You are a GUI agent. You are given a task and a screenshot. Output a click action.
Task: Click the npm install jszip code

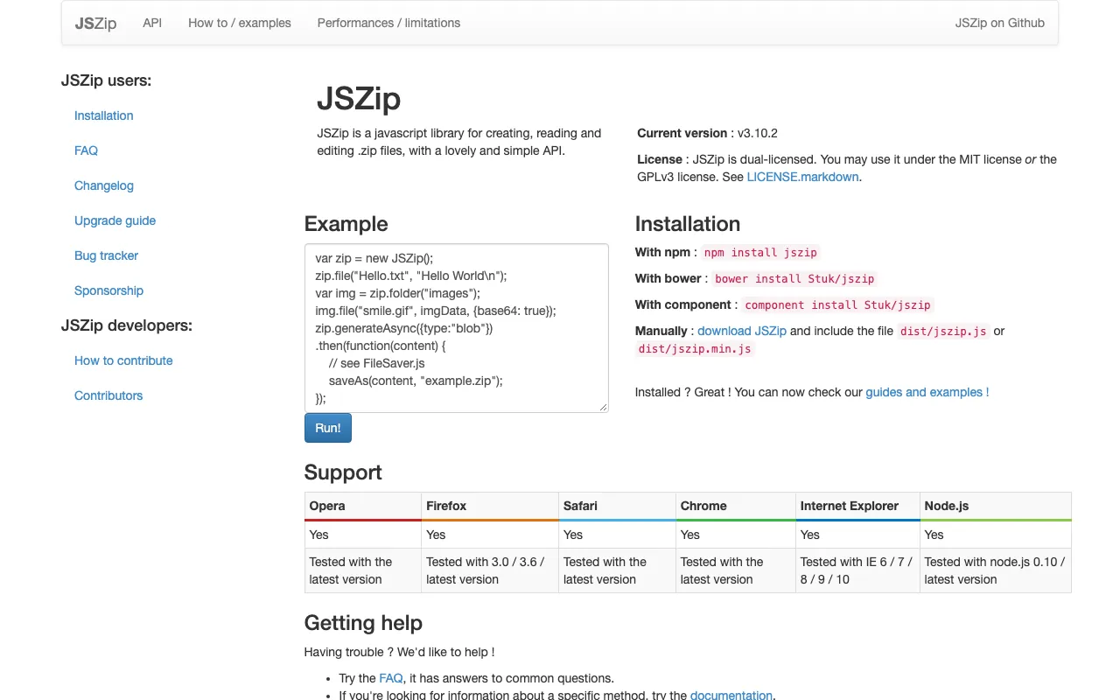[760, 252]
